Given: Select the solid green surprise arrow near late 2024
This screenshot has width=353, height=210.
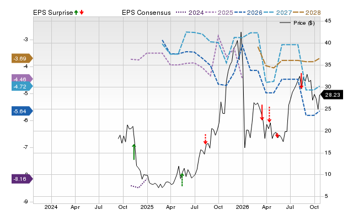Looking at the screenshot, I should (x=134, y=152).
